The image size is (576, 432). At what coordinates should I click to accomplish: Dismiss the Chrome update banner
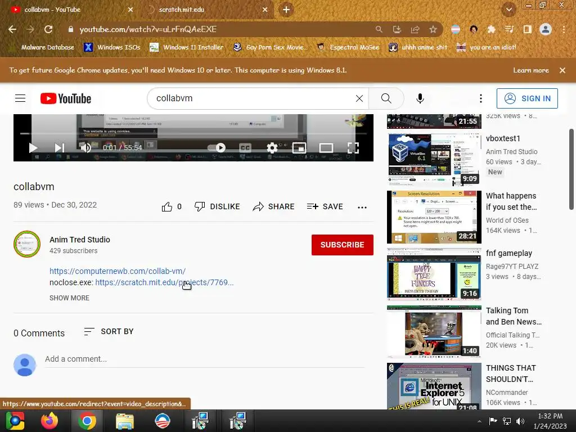[562, 70]
